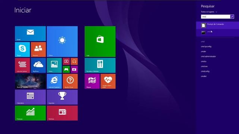The width and height of the screenshot is (239, 134).
Task: Choose the 'cmdca' suggestion
Action: click(204, 61)
